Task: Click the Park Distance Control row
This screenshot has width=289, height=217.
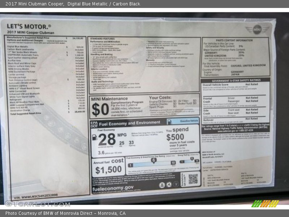Action: coord(47,80)
